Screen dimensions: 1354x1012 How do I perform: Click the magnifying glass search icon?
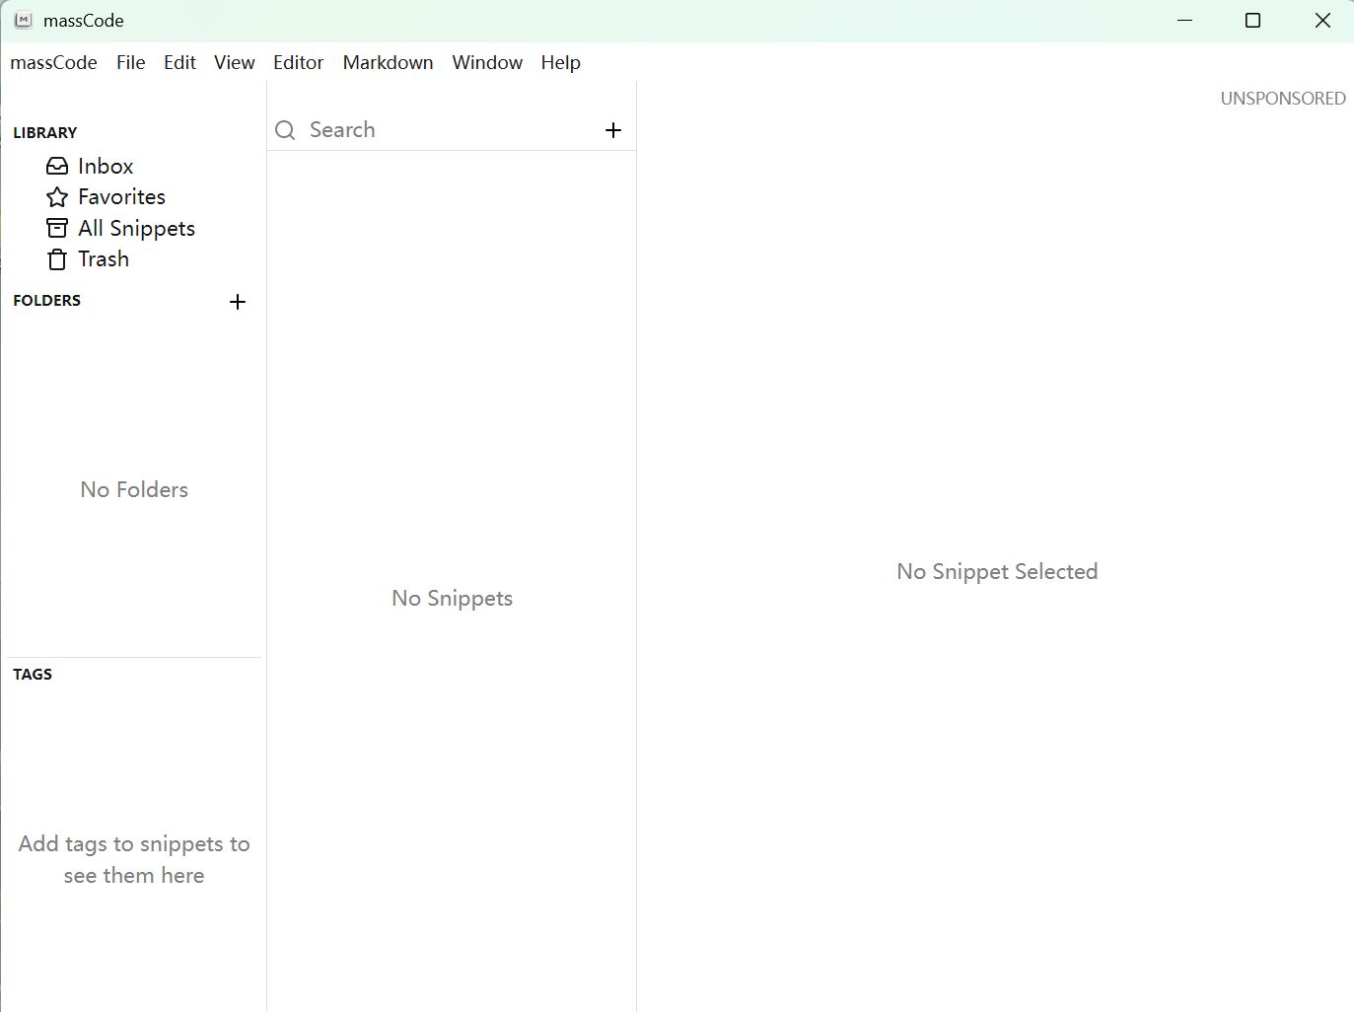click(285, 130)
